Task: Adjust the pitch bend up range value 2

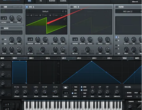Action: (6, 104)
